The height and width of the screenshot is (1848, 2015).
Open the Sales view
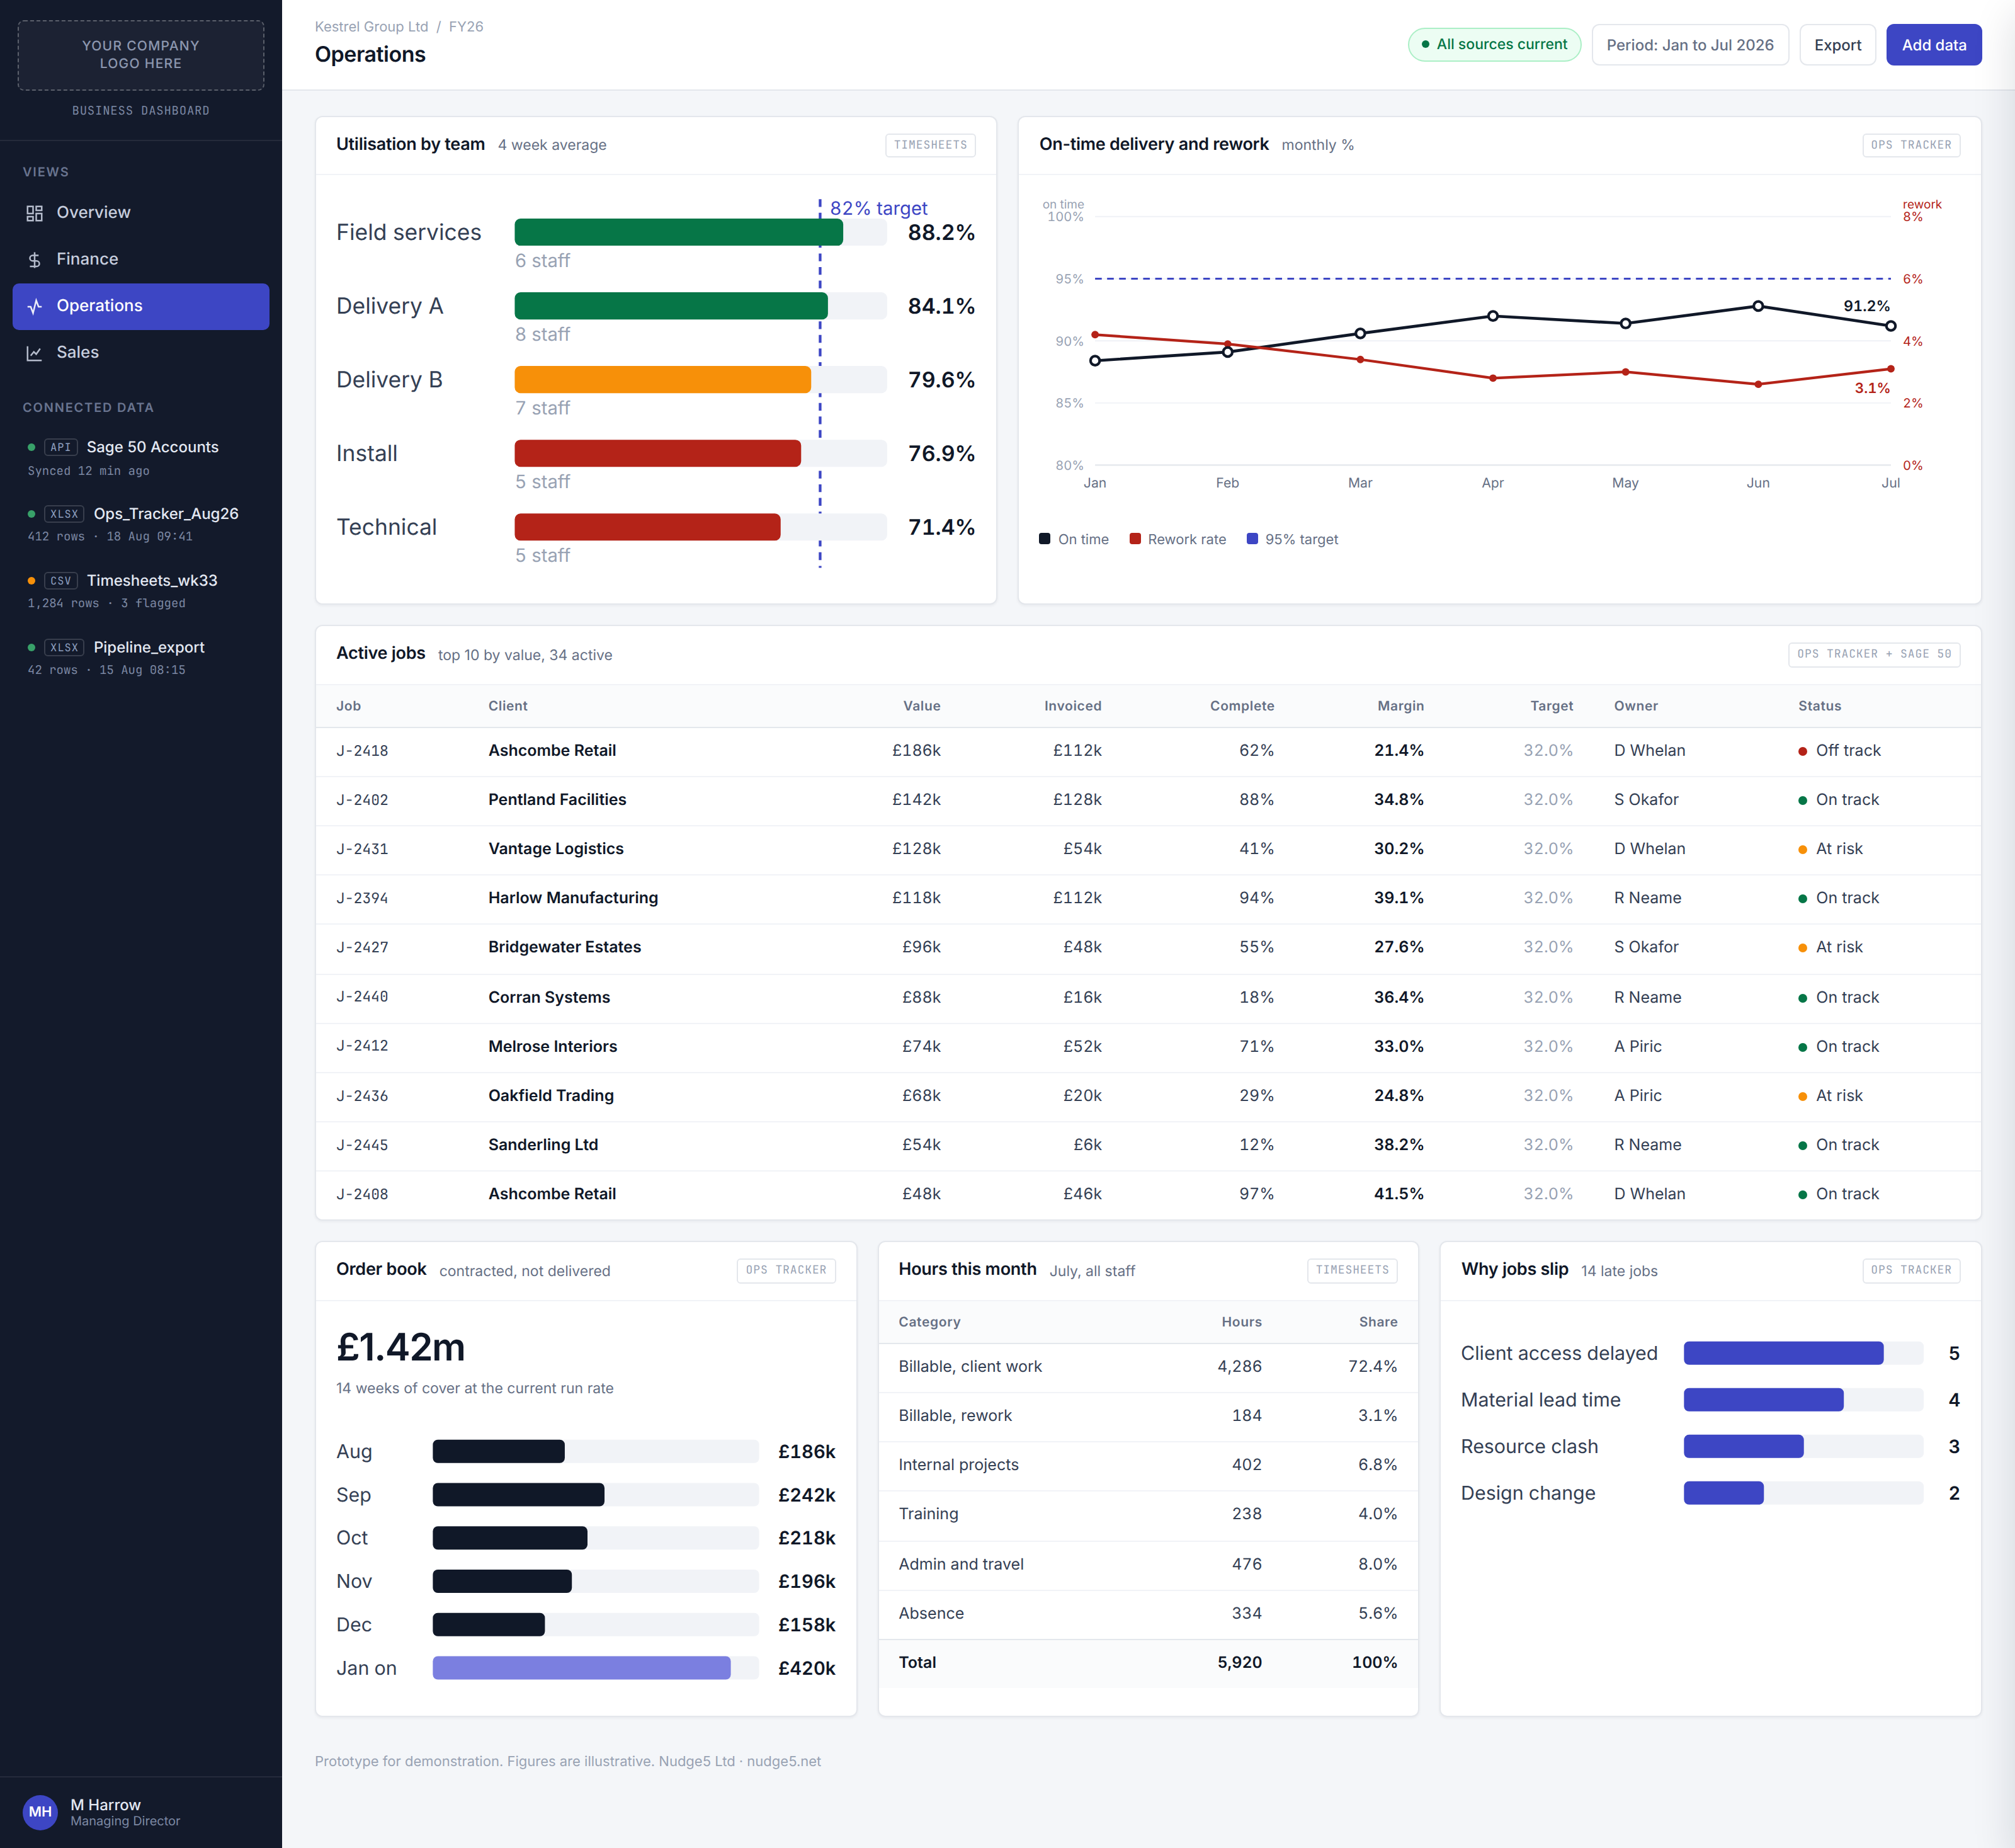tap(141, 352)
